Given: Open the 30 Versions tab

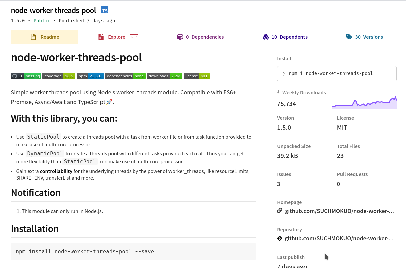Looking at the screenshot, I should tap(364, 37).
